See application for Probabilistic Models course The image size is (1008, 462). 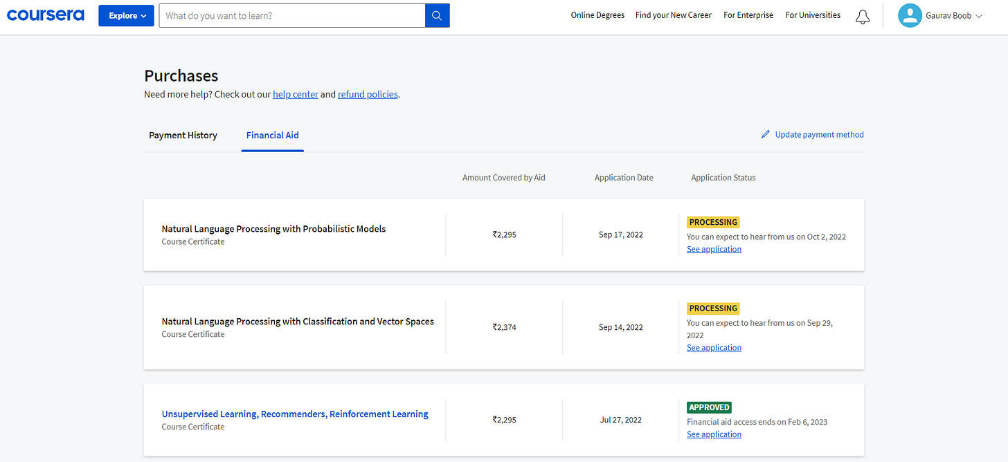tap(714, 249)
